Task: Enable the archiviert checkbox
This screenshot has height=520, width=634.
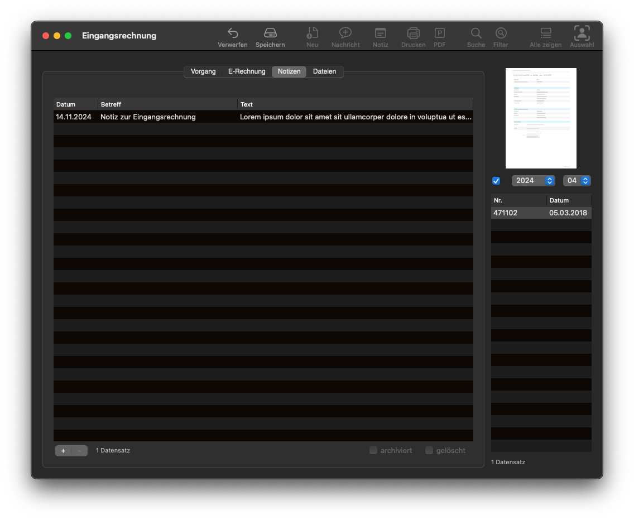Action: [373, 450]
